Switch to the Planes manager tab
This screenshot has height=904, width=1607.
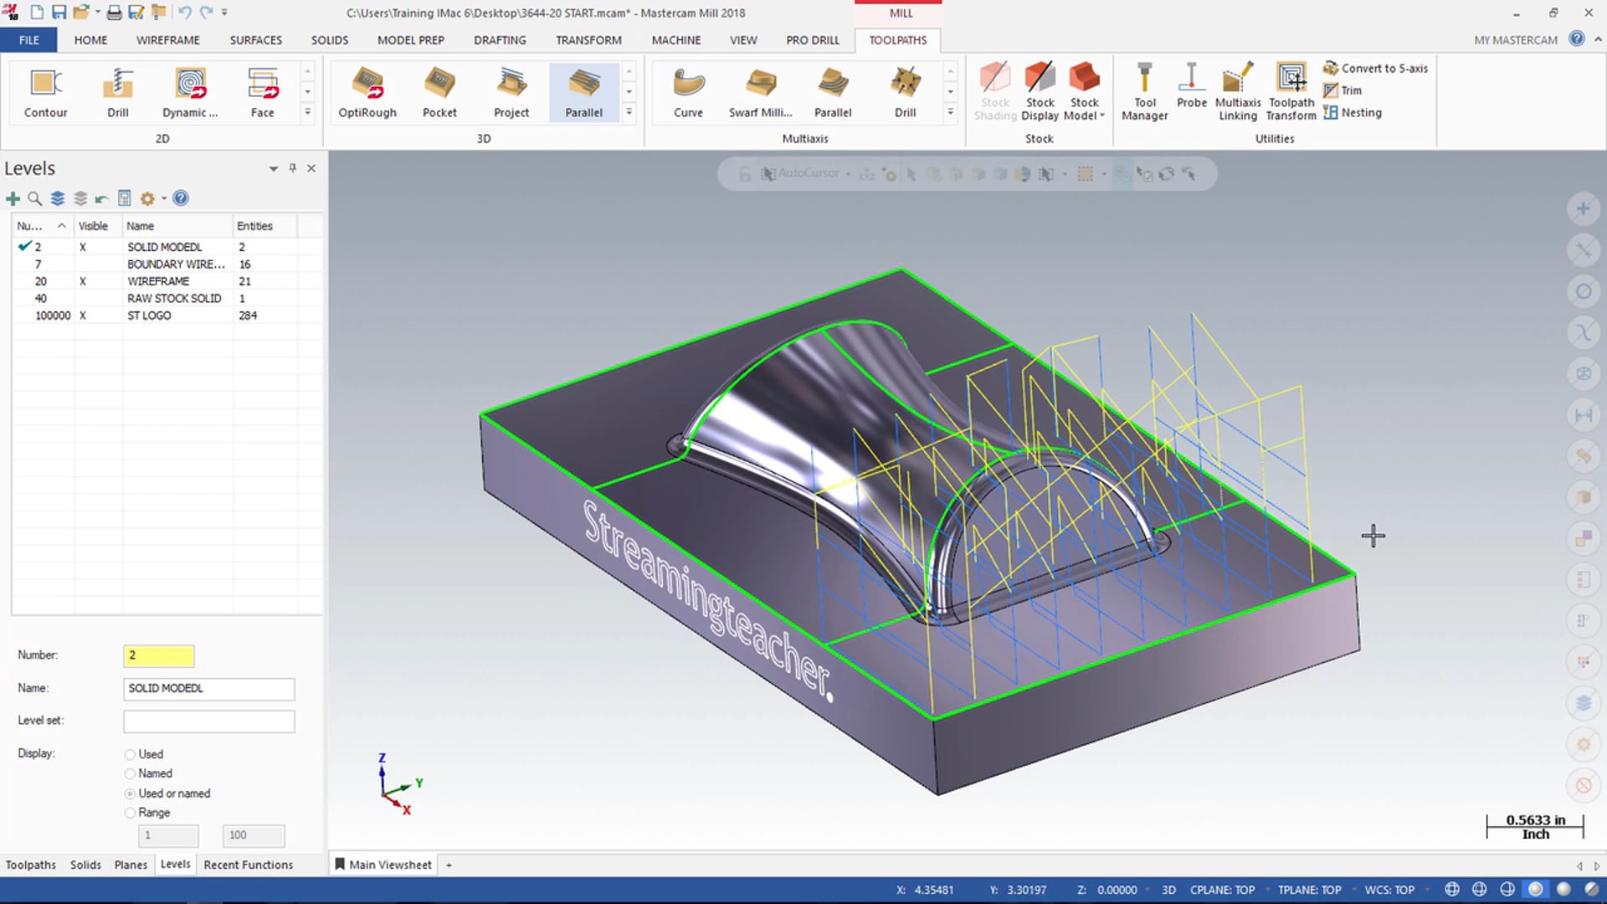[131, 865]
